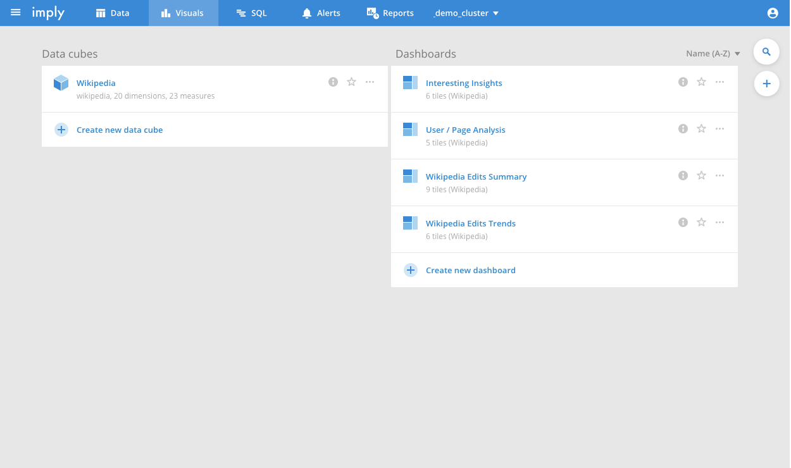Show info for Interesting Insights dashboard

pyautogui.click(x=683, y=82)
